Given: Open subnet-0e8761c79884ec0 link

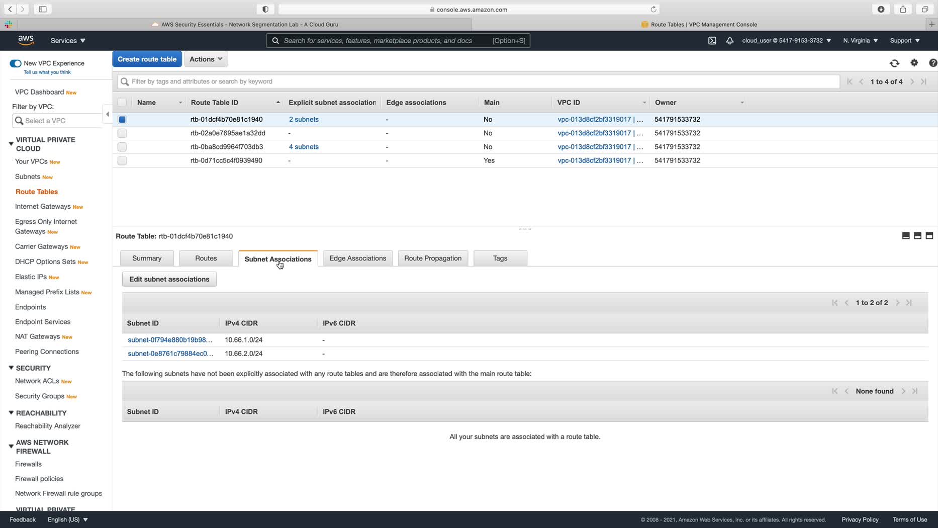Looking at the screenshot, I should click(x=170, y=354).
